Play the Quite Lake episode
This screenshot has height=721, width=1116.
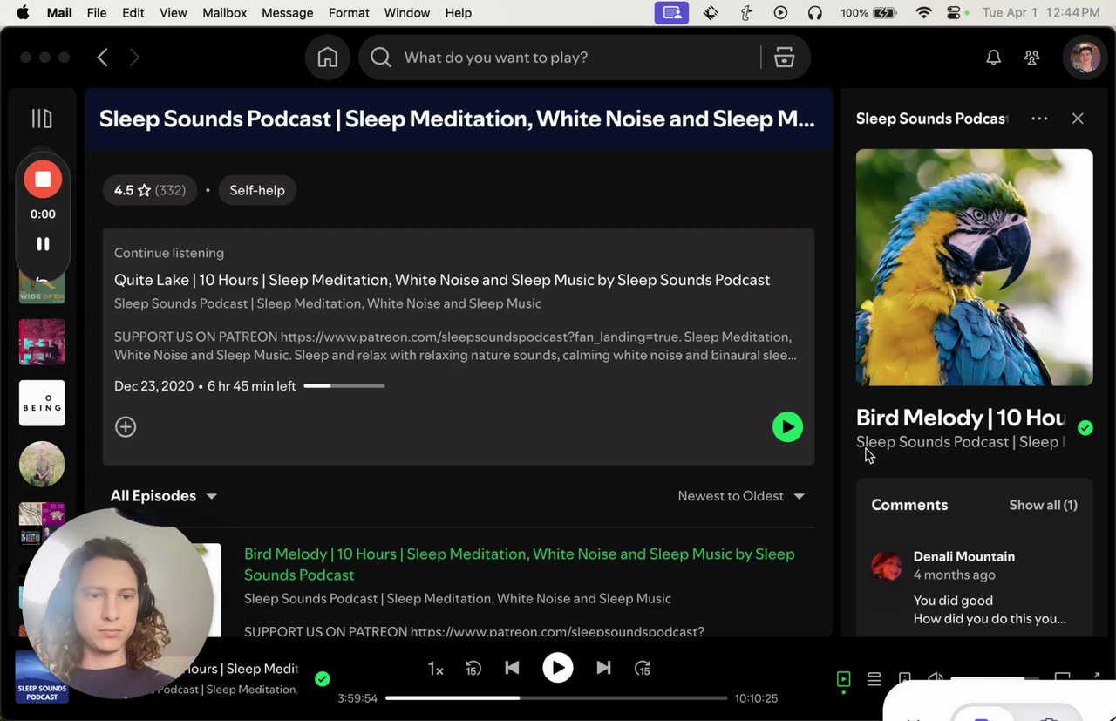coord(787,426)
